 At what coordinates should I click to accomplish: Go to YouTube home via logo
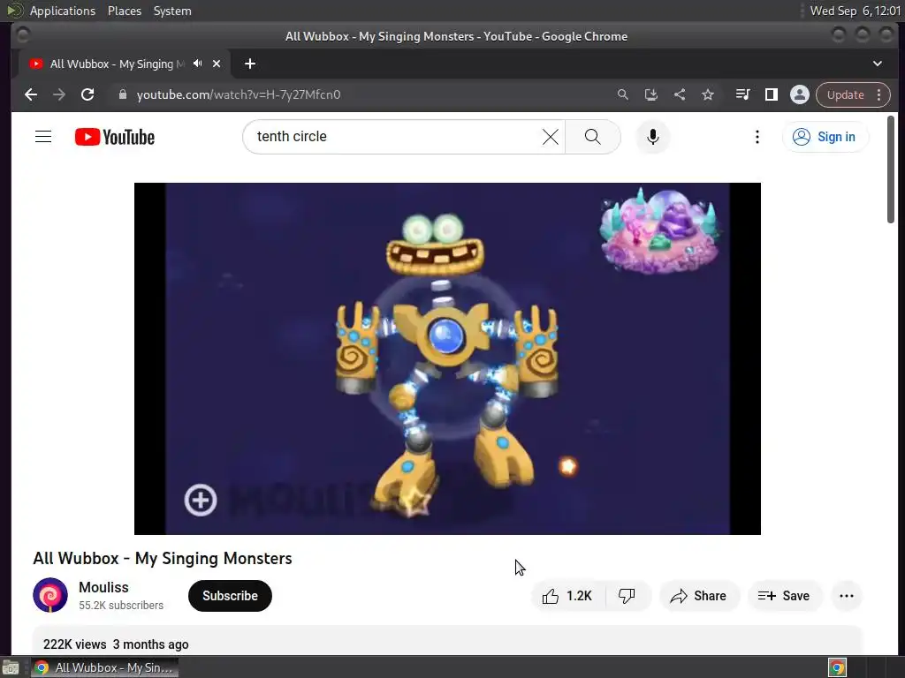[115, 137]
